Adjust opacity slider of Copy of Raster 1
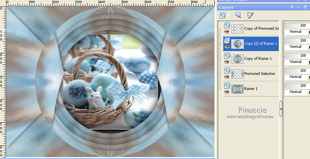 pyautogui.click(x=297, y=56)
